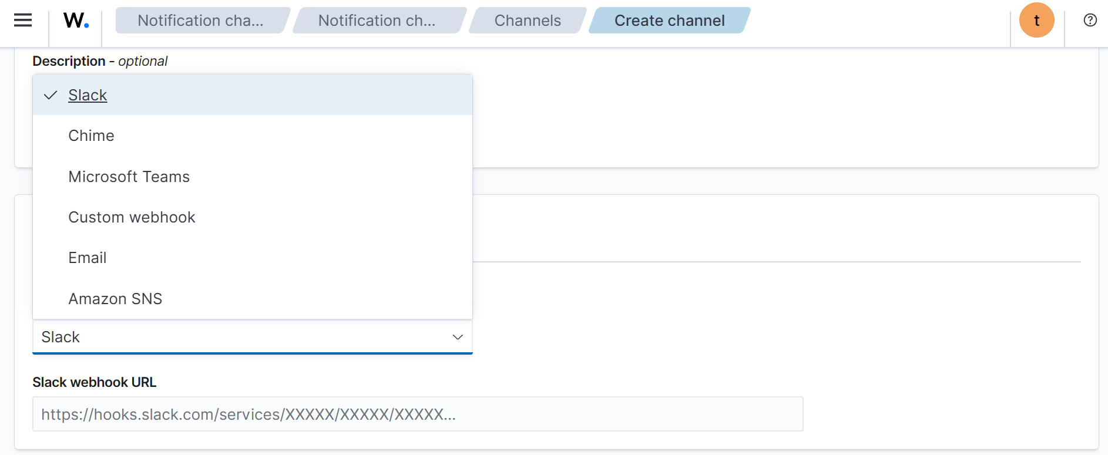Open the hamburger navigation menu
1108x455 pixels.
(23, 21)
